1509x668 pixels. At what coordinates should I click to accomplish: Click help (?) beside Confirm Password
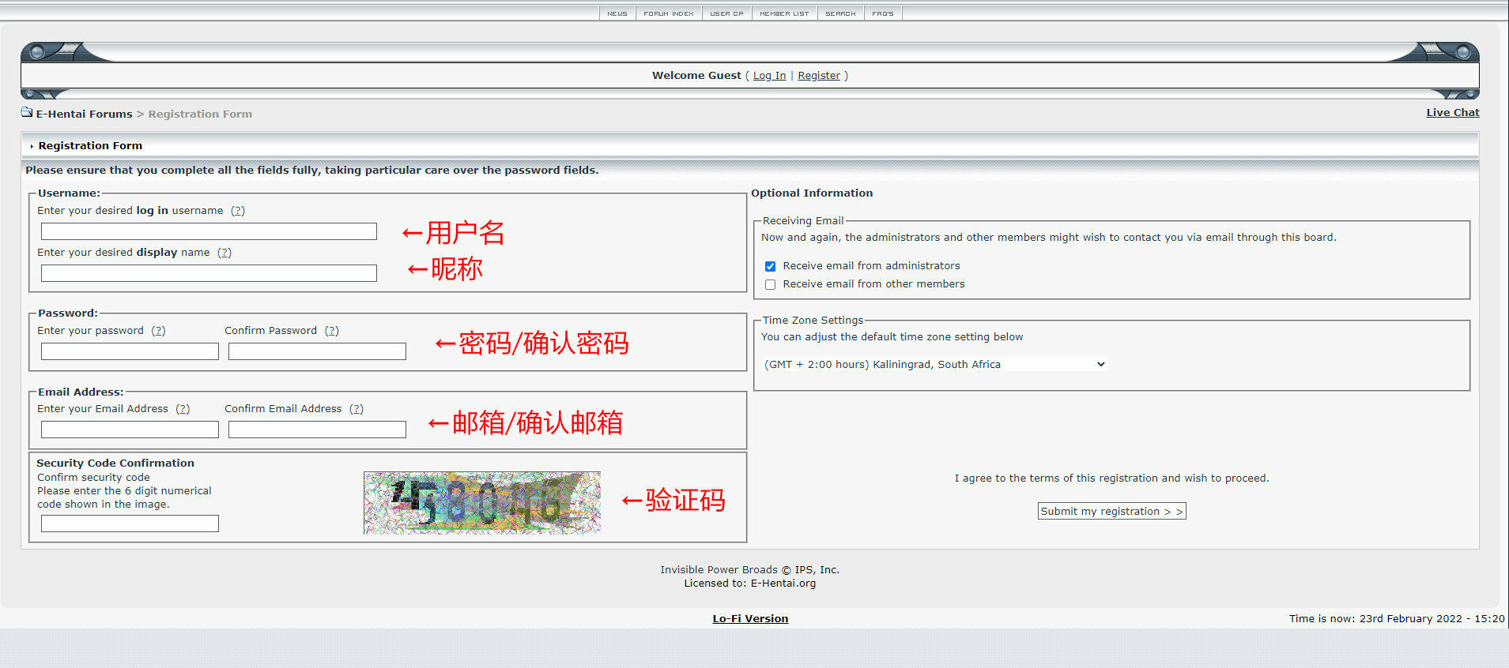[x=332, y=331]
